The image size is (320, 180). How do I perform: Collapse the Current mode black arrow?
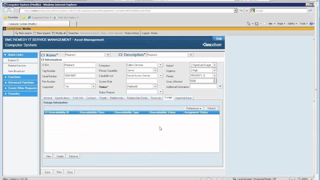pyautogui.click(x=4, y=29)
